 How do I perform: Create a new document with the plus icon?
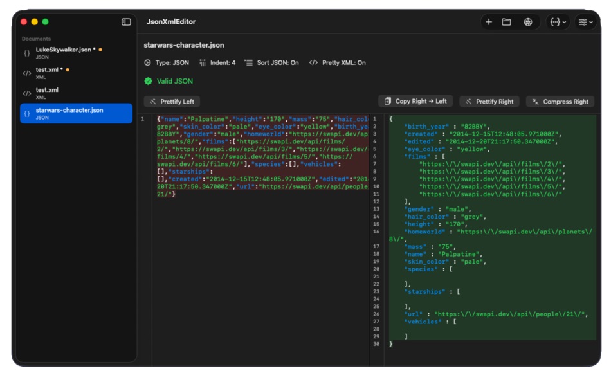(489, 21)
